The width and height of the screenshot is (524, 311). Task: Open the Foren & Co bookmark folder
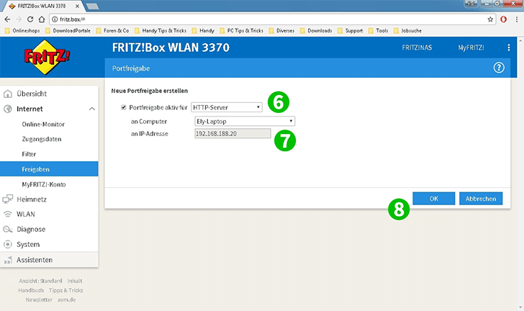click(x=112, y=31)
